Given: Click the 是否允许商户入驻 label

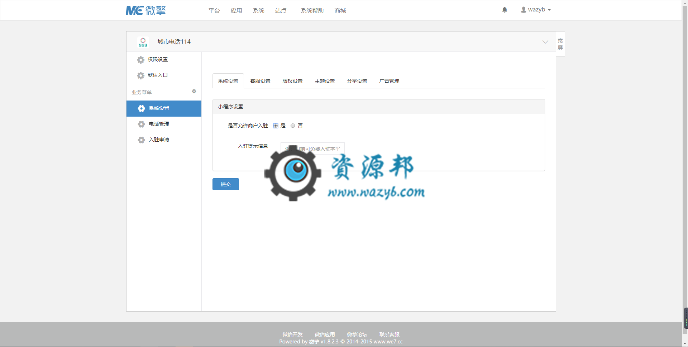Looking at the screenshot, I should pyautogui.click(x=248, y=126).
